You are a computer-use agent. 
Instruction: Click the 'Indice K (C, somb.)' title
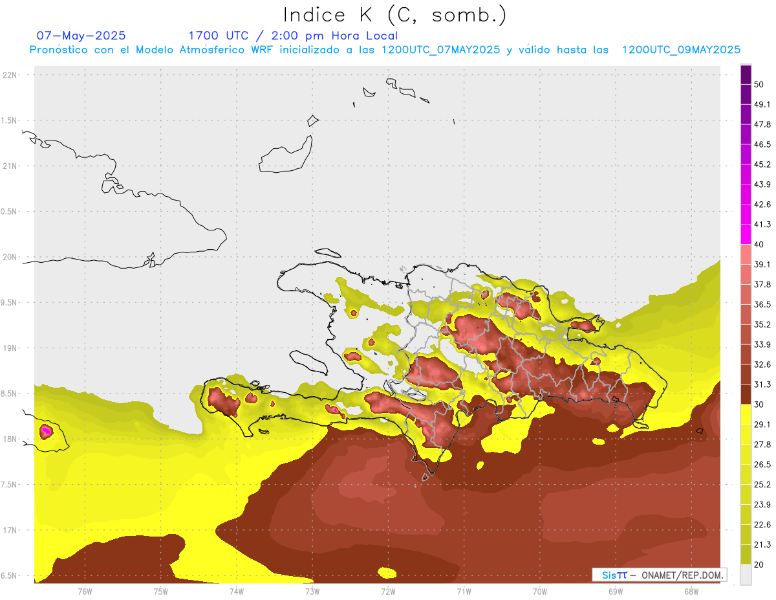coord(395,15)
